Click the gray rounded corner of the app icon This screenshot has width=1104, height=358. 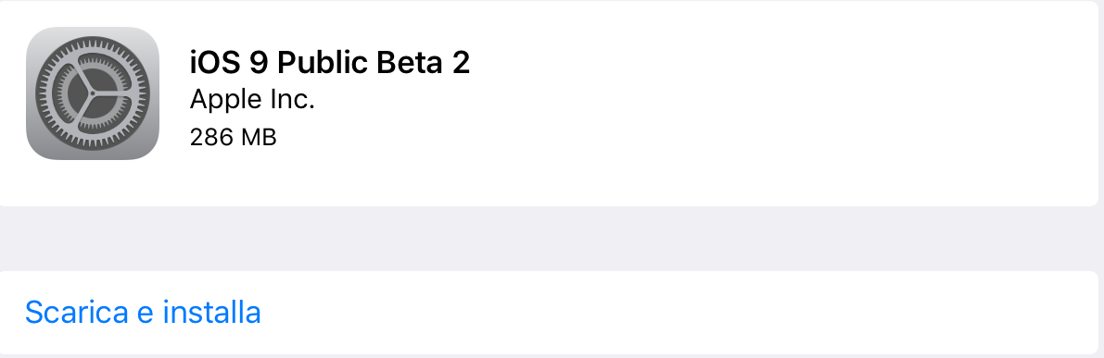tap(35, 36)
